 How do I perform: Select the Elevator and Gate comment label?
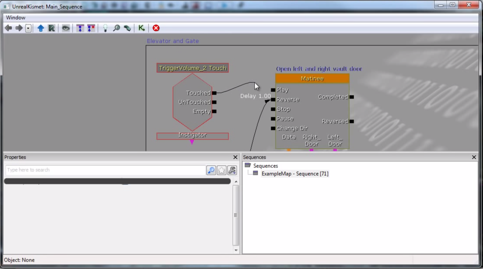173,41
